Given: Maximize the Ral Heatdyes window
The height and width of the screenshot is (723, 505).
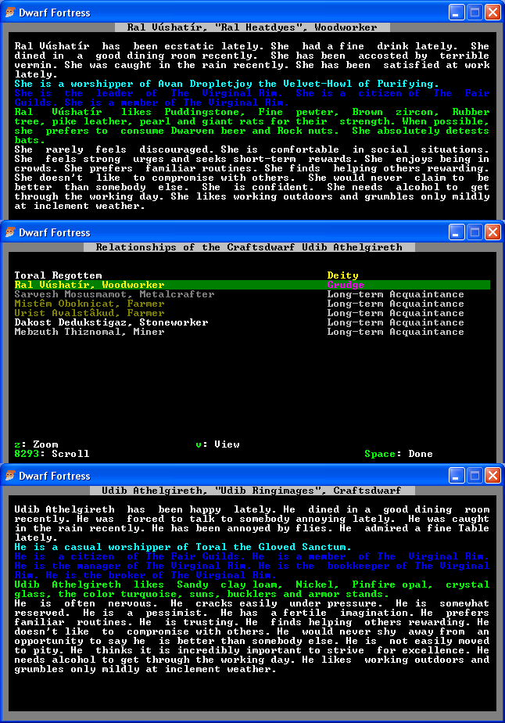Looking at the screenshot, I should 475,13.
